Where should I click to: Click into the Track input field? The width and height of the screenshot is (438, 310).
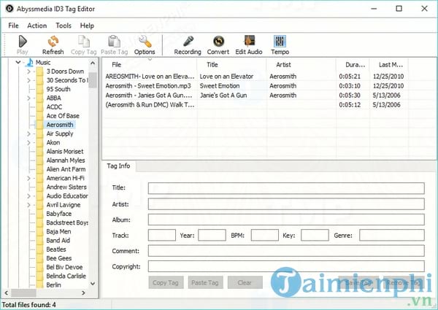click(x=162, y=235)
